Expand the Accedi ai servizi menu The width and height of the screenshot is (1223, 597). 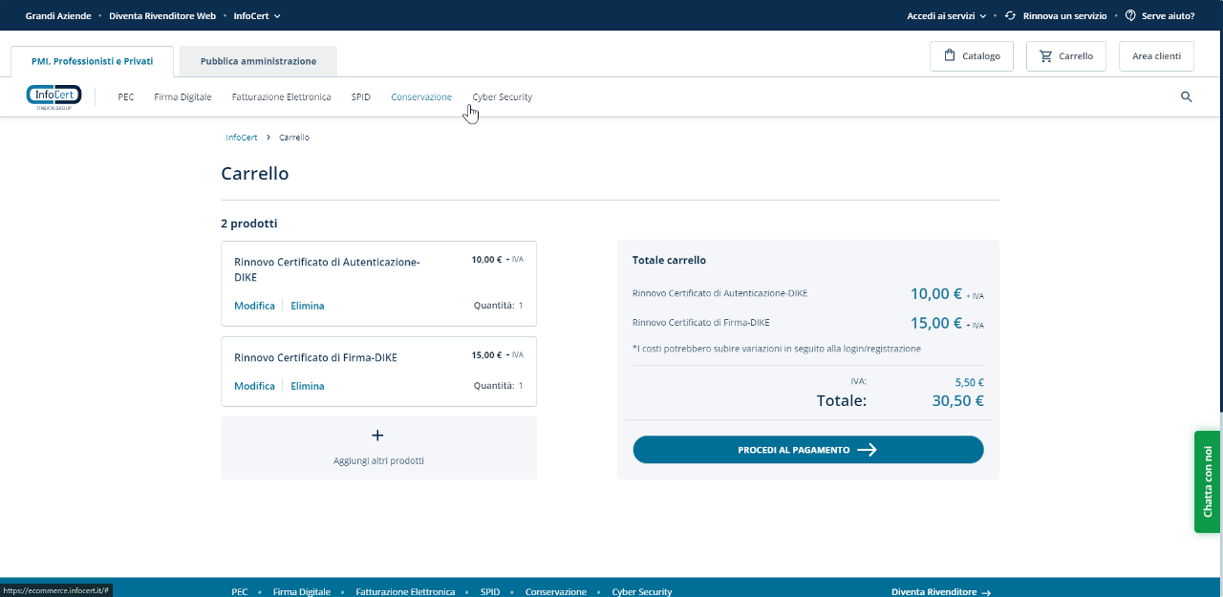pyautogui.click(x=946, y=16)
